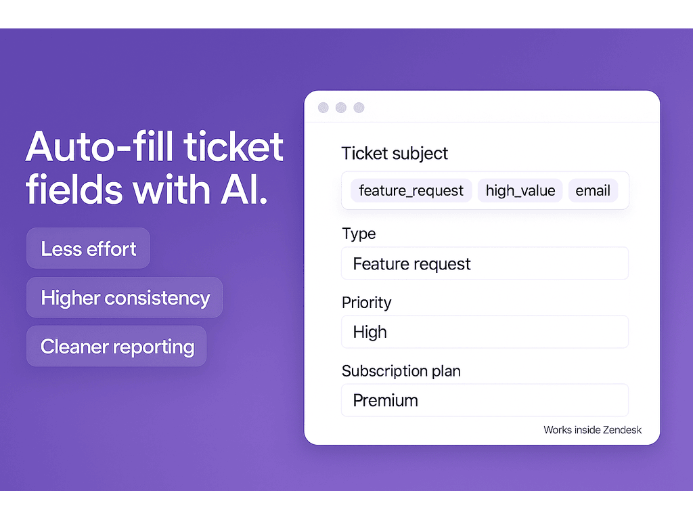Click the middle window dot in title bar
The width and height of the screenshot is (693, 520).
pyautogui.click(x=341, y=108)
